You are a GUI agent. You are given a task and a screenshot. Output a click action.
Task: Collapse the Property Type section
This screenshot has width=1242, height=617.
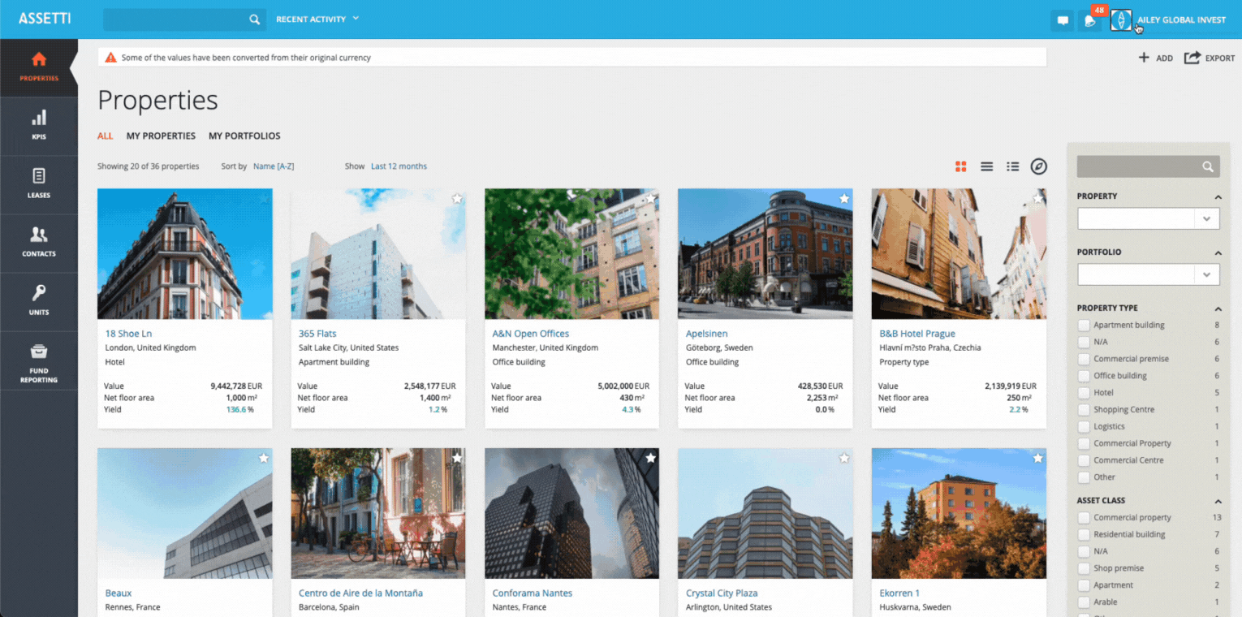tap(1218, 308)
